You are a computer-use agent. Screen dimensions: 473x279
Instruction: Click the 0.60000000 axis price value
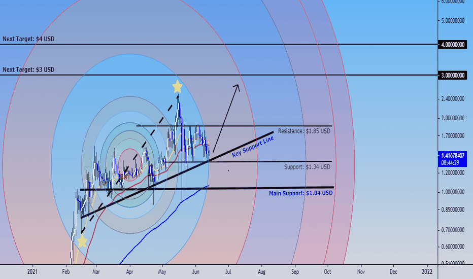tap(453, 247)
